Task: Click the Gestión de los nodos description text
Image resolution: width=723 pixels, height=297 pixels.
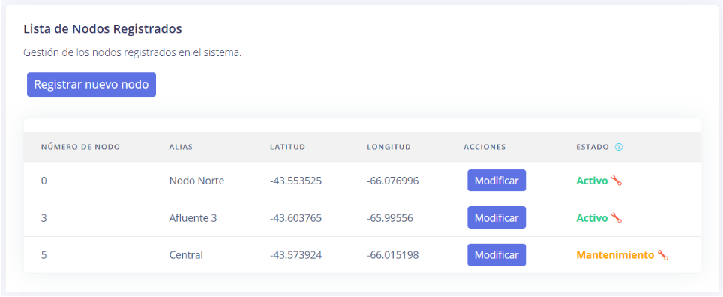Action: coord(132,52)
